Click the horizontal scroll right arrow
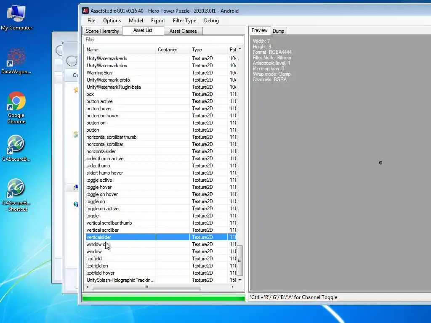Viewport: 431px width, 323px height. (232, 287)
